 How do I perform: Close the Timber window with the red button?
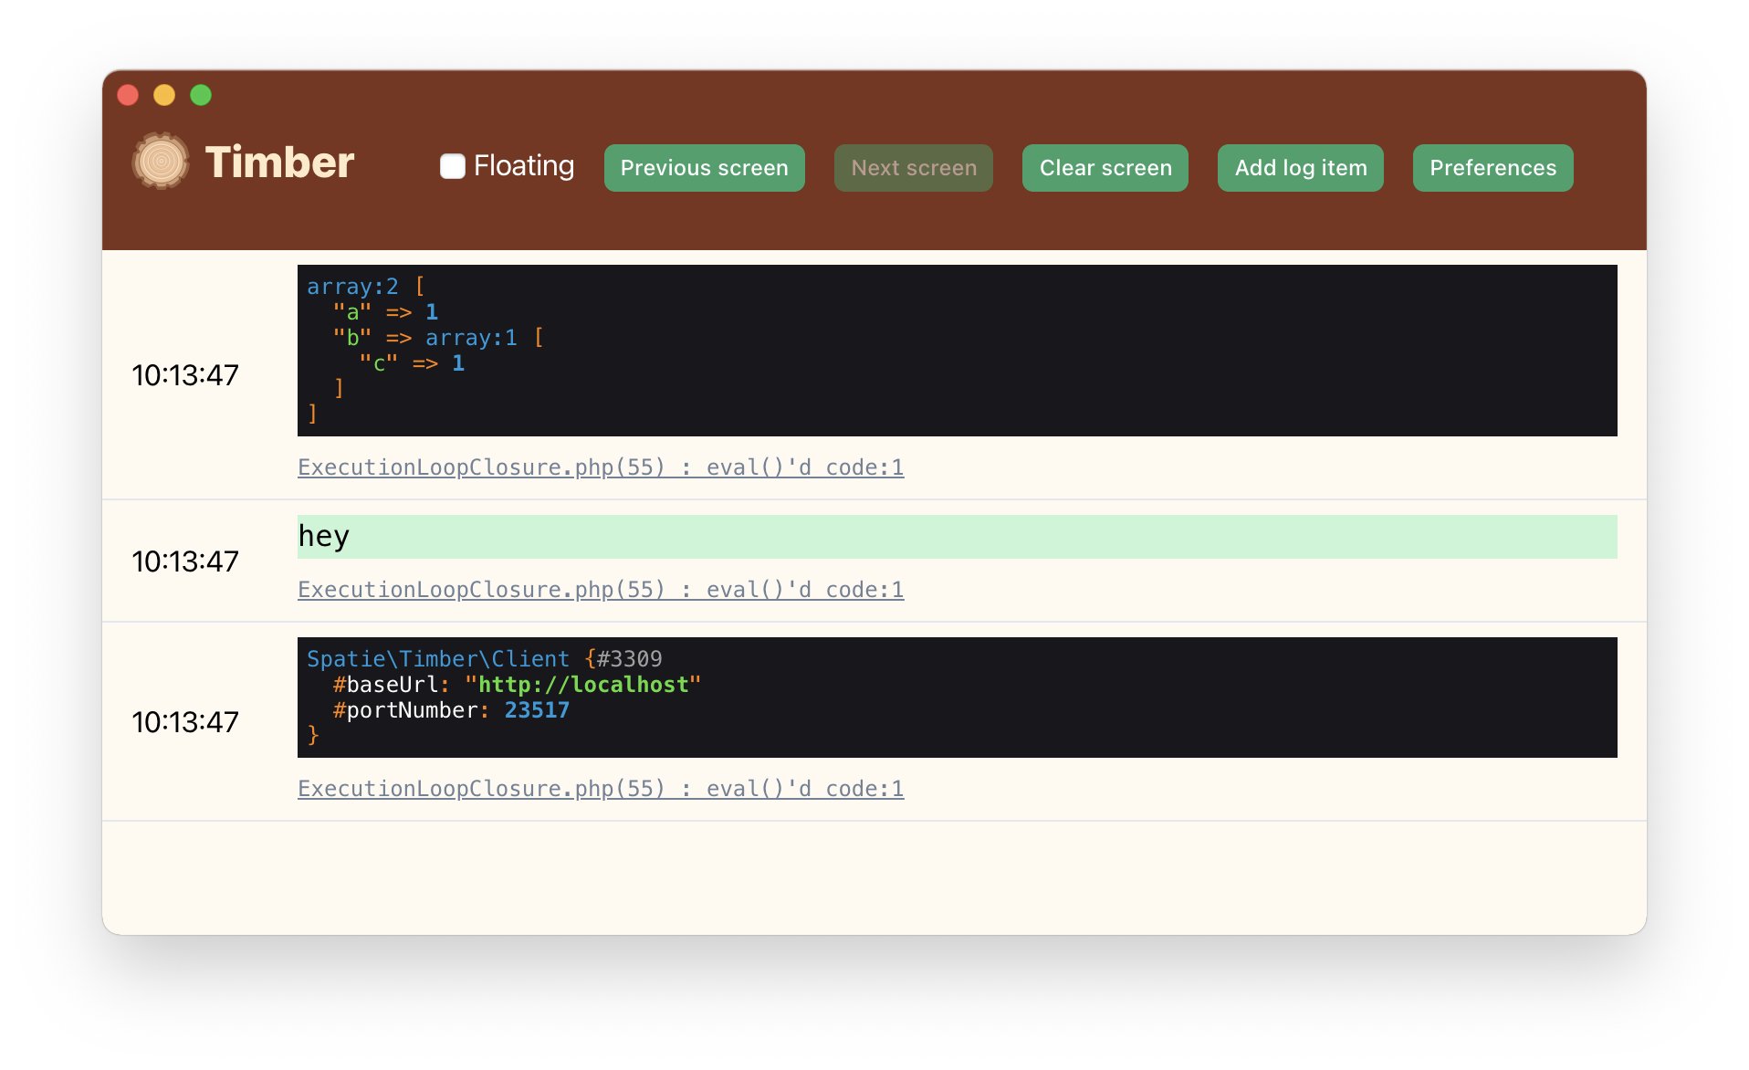click(128, 95)
